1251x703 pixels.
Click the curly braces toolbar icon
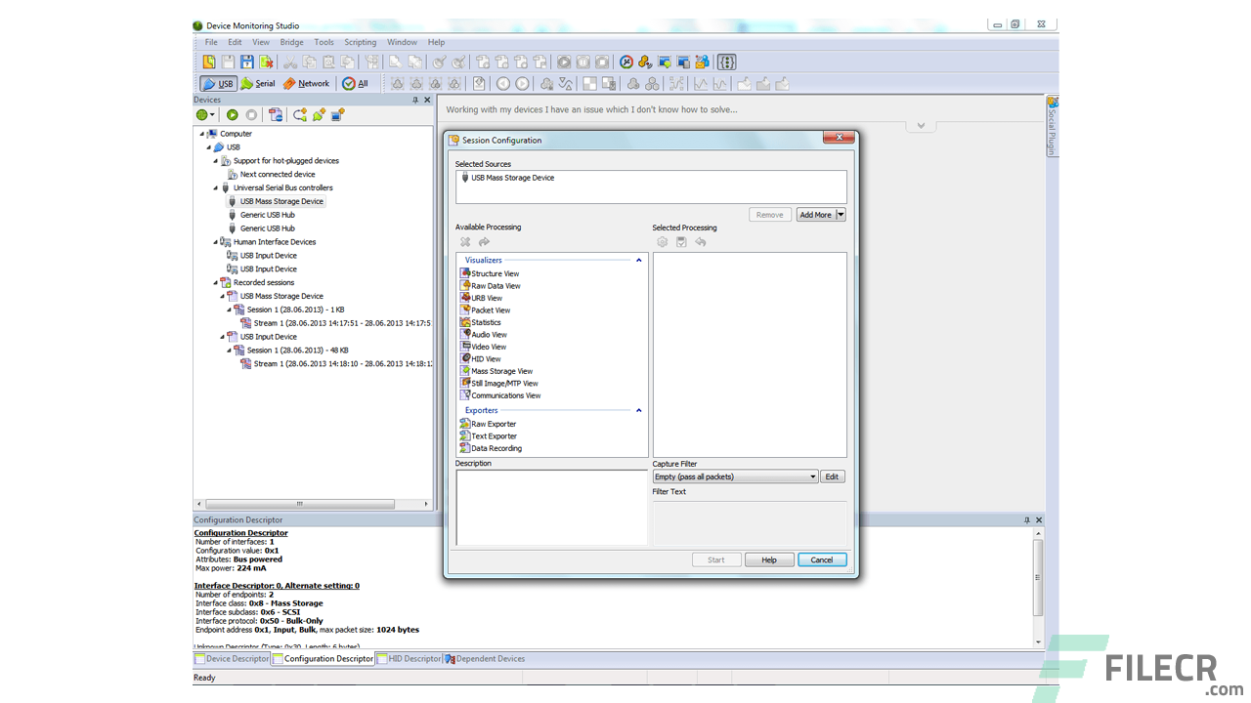click(725, 62)
